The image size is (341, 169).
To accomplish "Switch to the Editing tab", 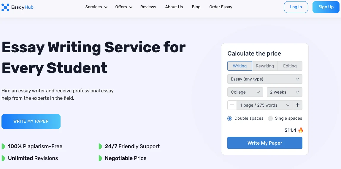I will [x=290, y=66].
